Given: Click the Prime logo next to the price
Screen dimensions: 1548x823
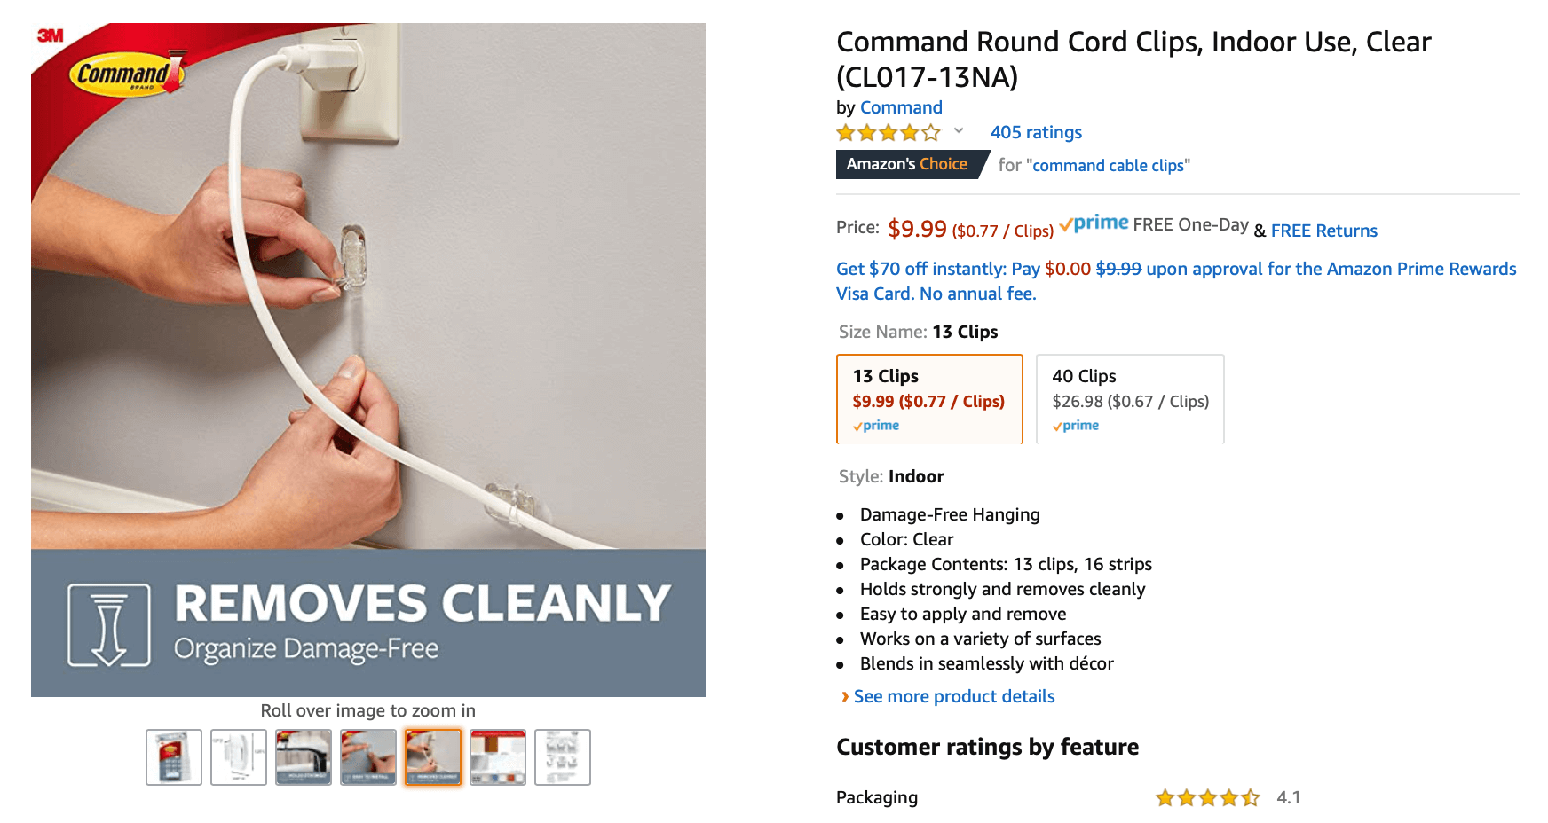Looking at the screenshot, I should coord(1094,223).
